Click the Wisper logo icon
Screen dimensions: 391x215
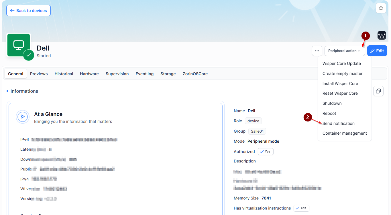382,35
